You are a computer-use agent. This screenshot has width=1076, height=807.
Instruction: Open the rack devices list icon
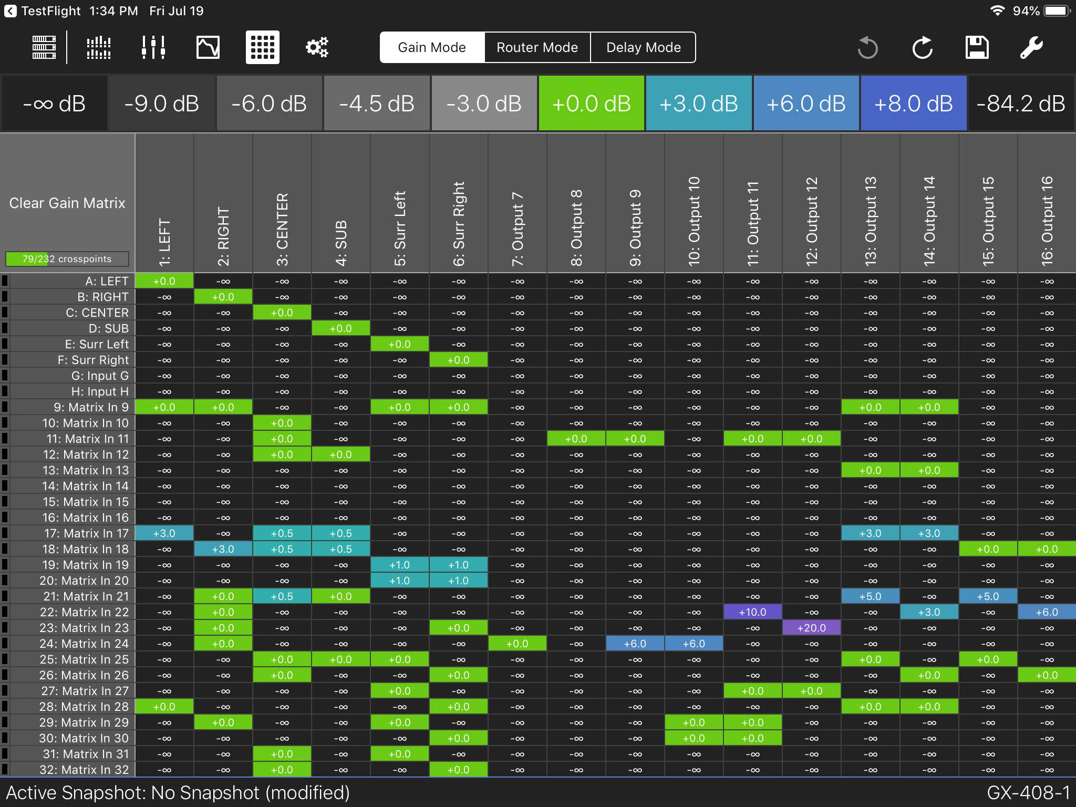tap(44, 47)
